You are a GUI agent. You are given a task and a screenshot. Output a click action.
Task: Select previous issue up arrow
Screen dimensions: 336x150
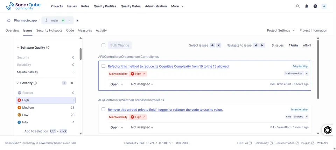(x=212, y=45)
